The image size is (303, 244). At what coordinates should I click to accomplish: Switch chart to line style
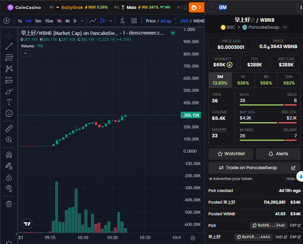point(93,21)
